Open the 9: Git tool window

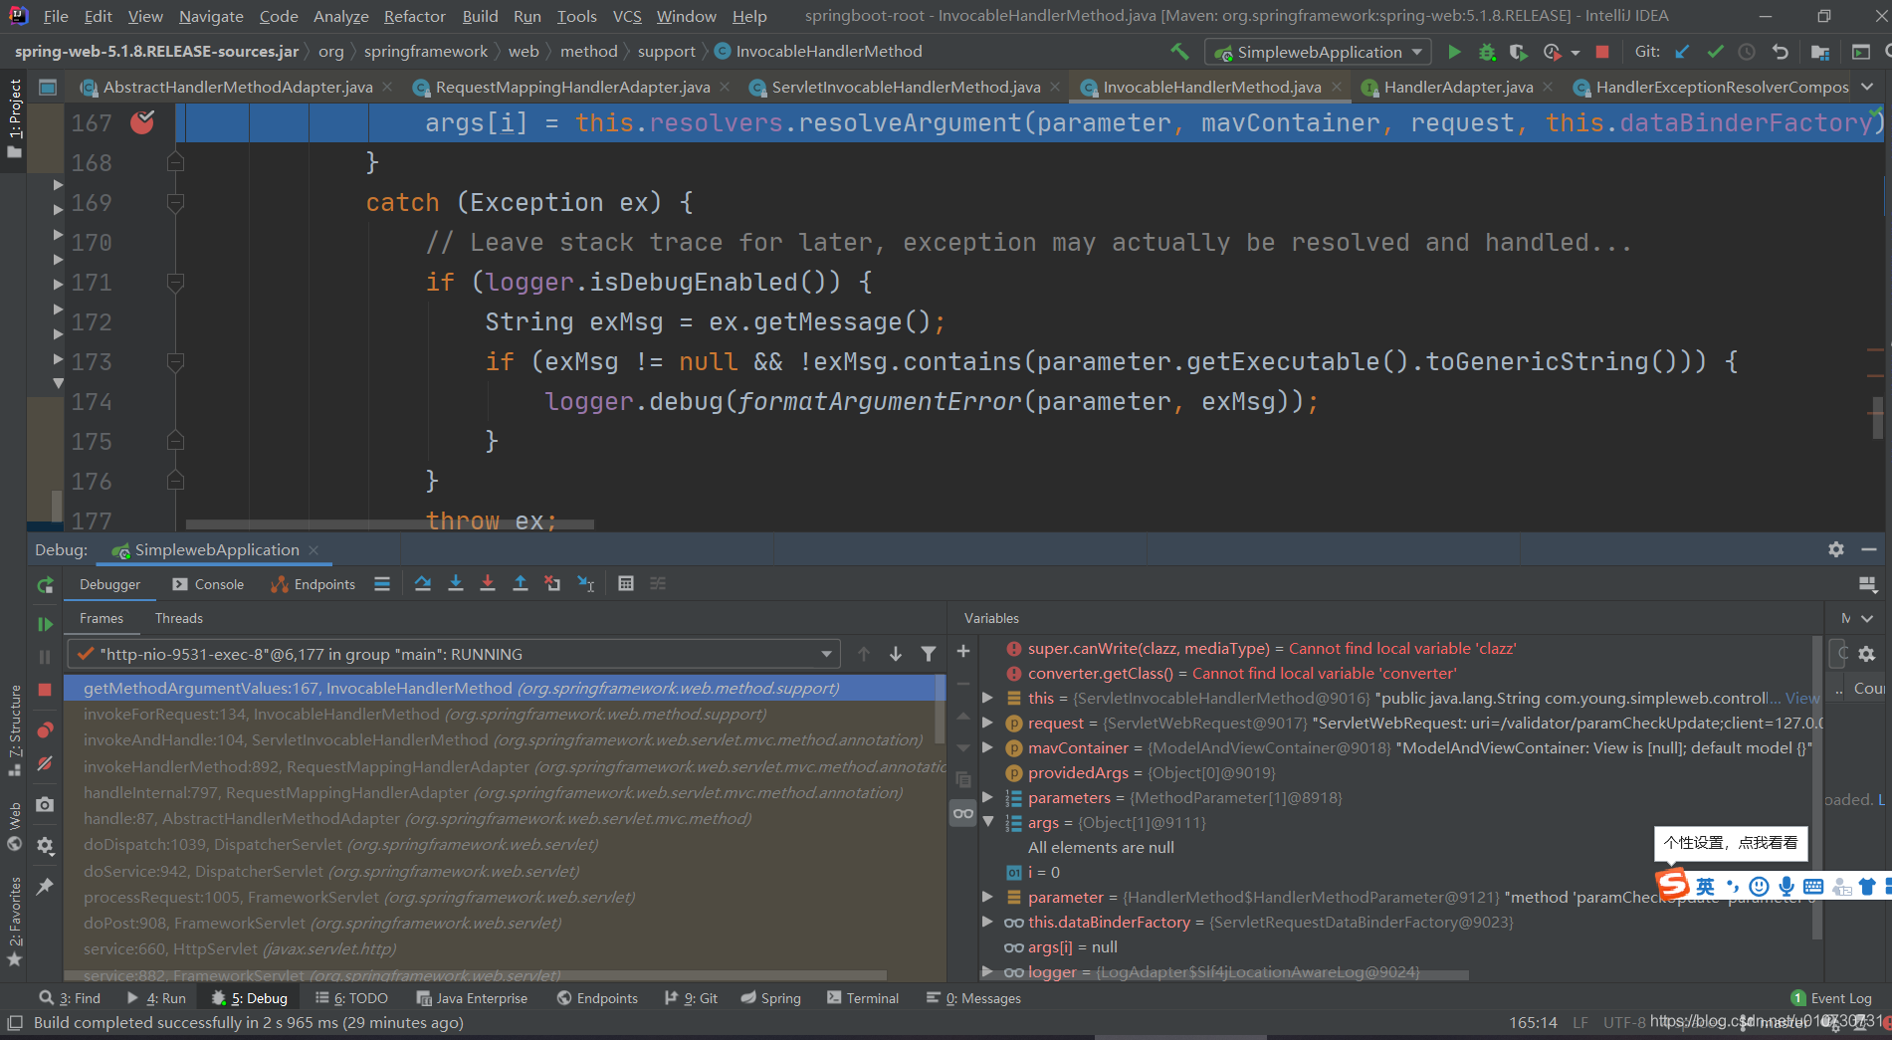691,998
